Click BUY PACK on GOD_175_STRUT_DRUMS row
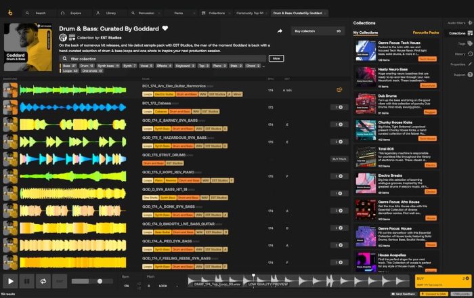The width and height of the screenshot is (474, 298). click(x=339, y=159)
